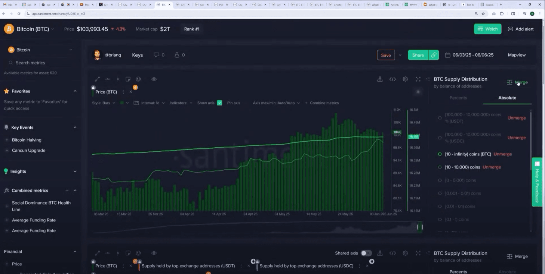Select the line drawing tool

coord(97,79)
